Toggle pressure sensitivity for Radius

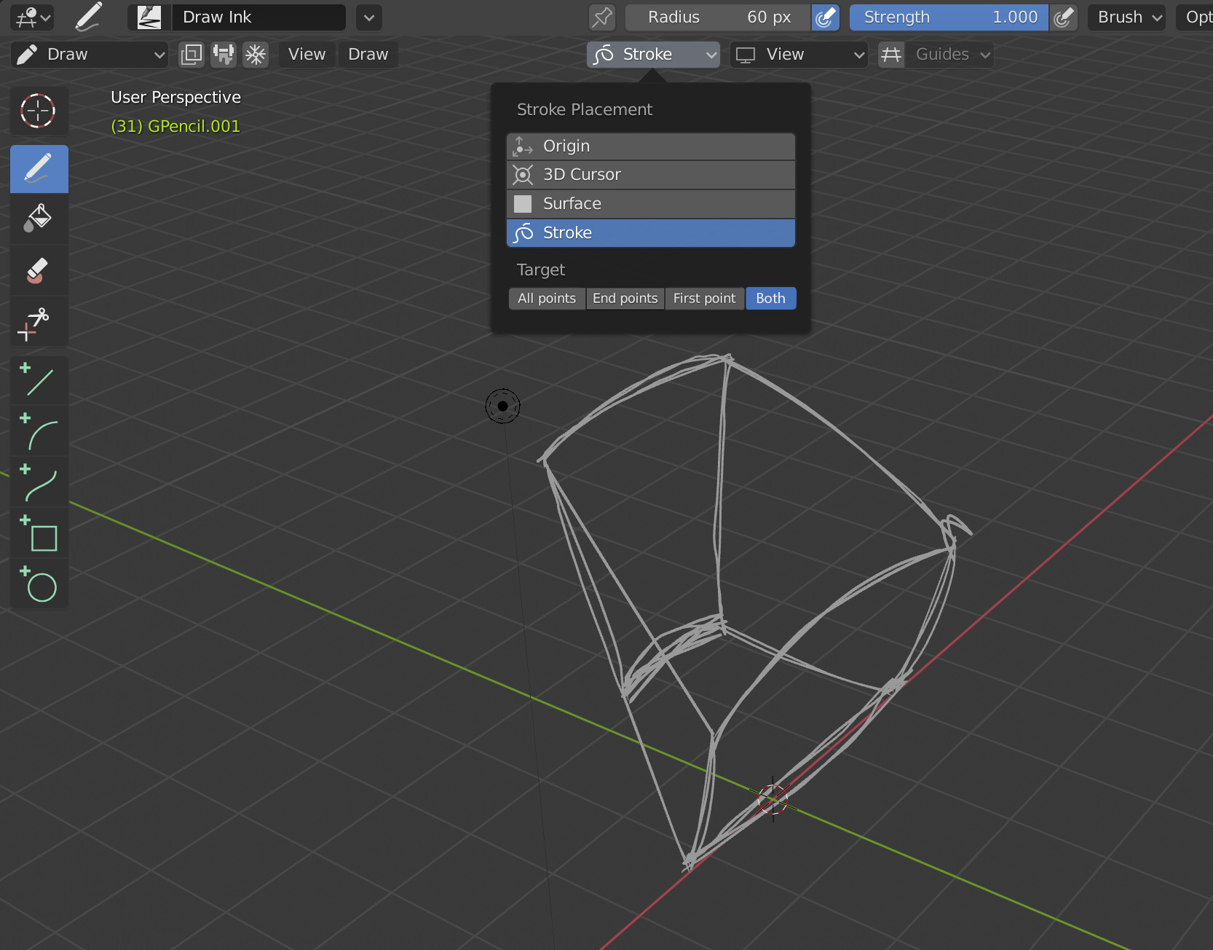[x=825, y=17]
